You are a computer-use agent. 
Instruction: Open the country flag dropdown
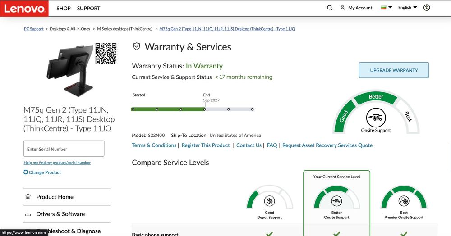click(387, 7)
